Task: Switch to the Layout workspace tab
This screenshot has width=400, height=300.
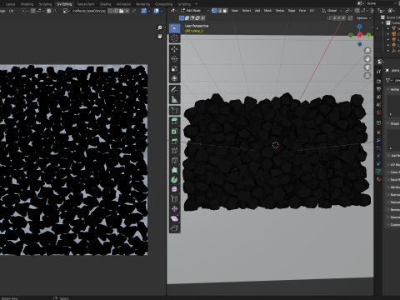Action: [x=10, y=4]
